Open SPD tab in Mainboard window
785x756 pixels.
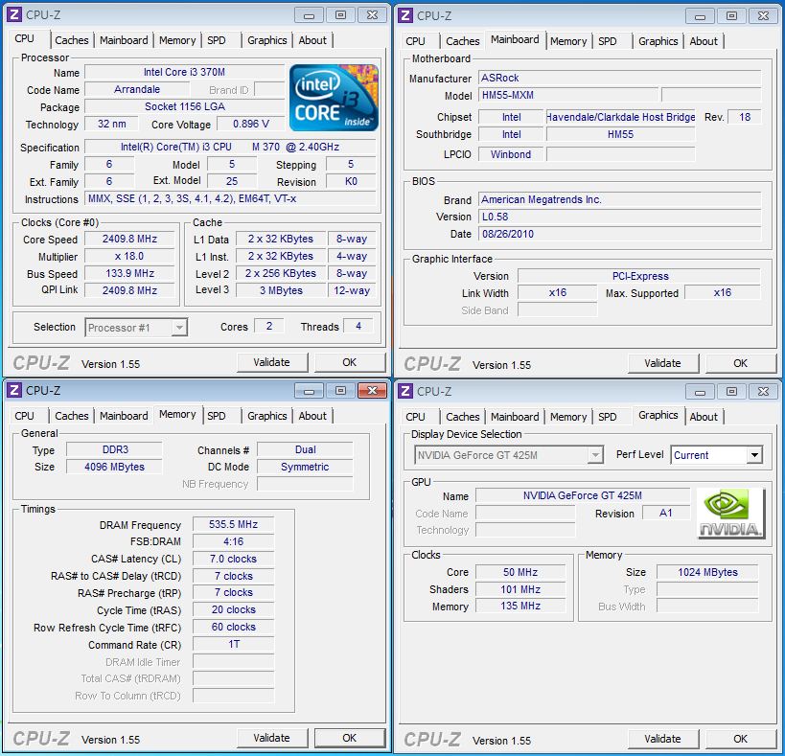608,41
